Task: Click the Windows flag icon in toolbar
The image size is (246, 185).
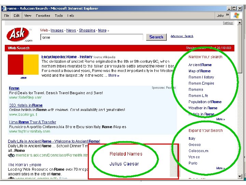Action: pyautogui.click(x=236, y=15)
